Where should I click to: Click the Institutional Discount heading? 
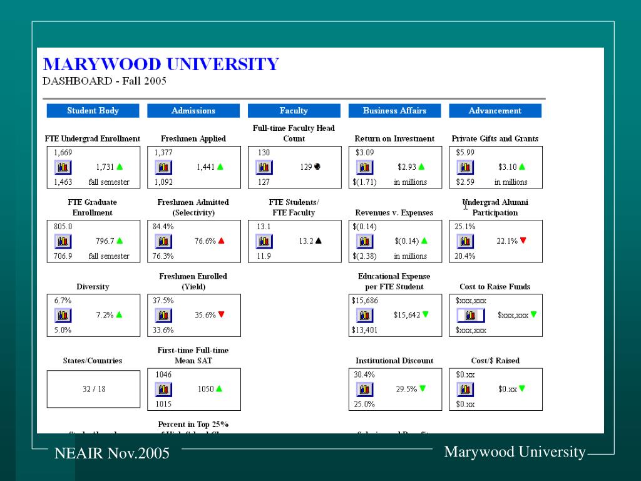point(394,361)
